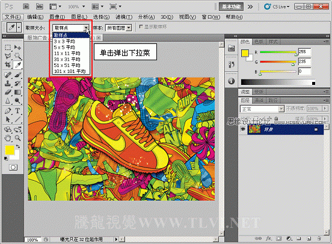This screenshot has height=244, width=332.
Task: Launch Mini Bridge from the application bar
Action: (40, 7)
